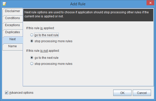Select the Duplicates tab
This screenshot has width=156, height=101.
point(12,32)
